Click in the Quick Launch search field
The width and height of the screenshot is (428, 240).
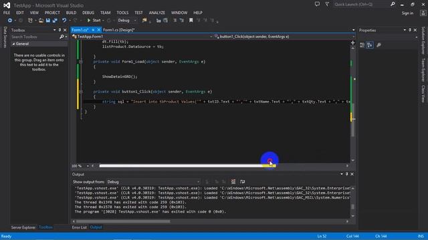[362, 4]
